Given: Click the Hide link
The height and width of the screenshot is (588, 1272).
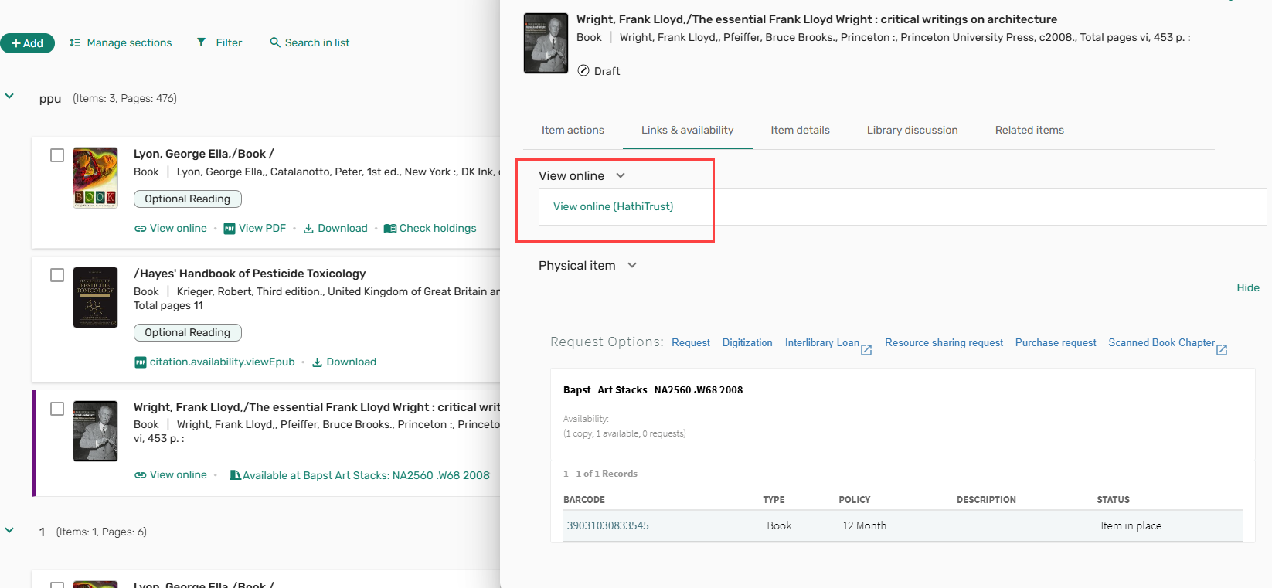Looking at the screenshot, I should tap(1248, 287).
